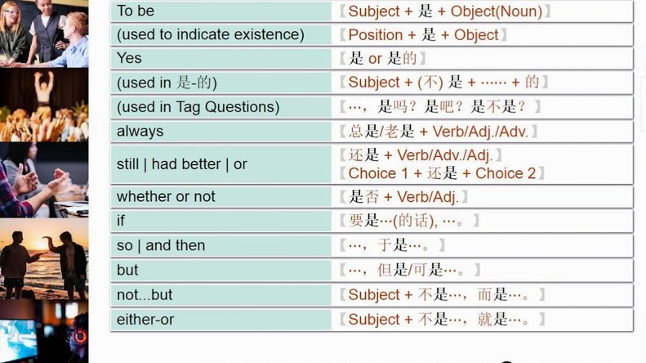Screen dimensions: 646x363
Task: Select the 'but' row label
Action: coord(221,270)
